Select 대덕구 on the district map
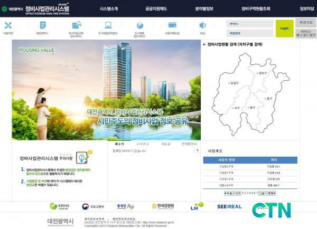Screen dimensions: 317x229 point(262,73)
